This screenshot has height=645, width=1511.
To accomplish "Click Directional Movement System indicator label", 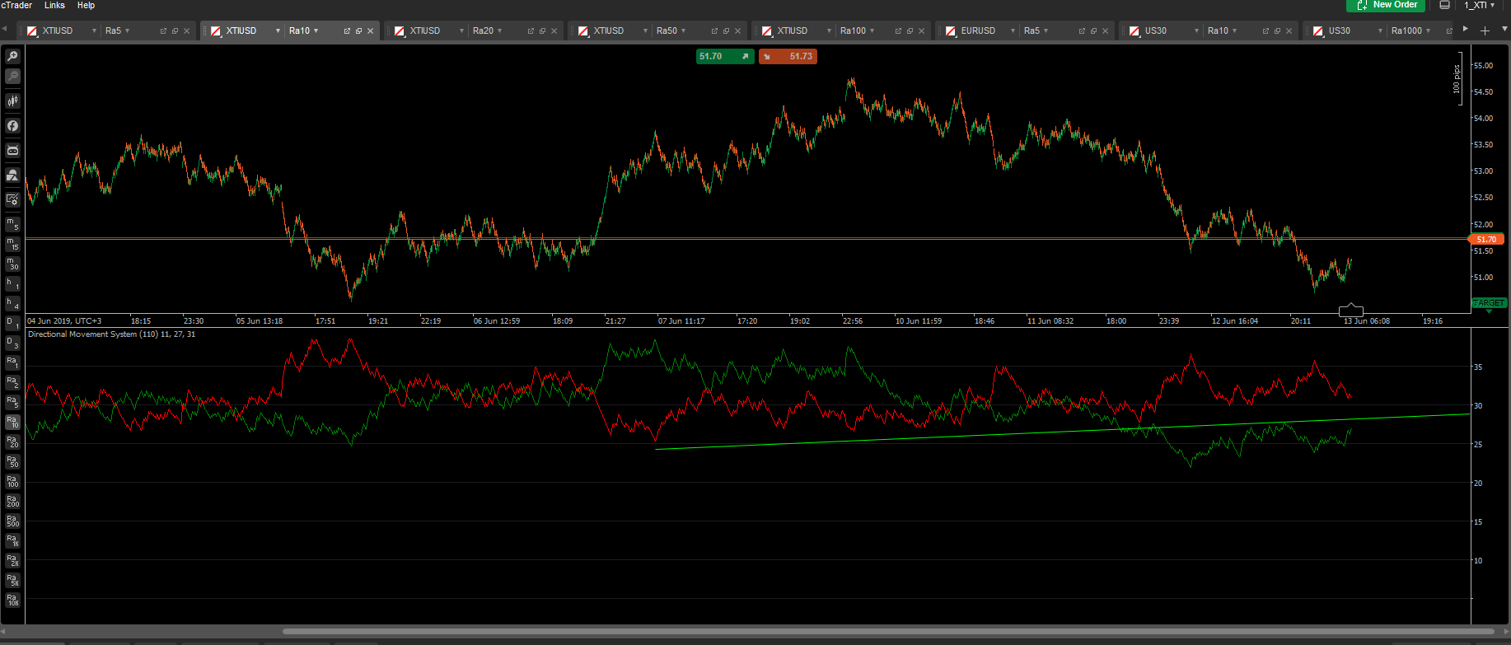I will click(x=111, y=334).
